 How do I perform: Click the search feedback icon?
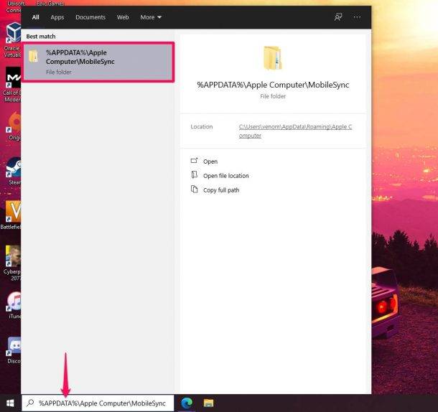(338, 17)
